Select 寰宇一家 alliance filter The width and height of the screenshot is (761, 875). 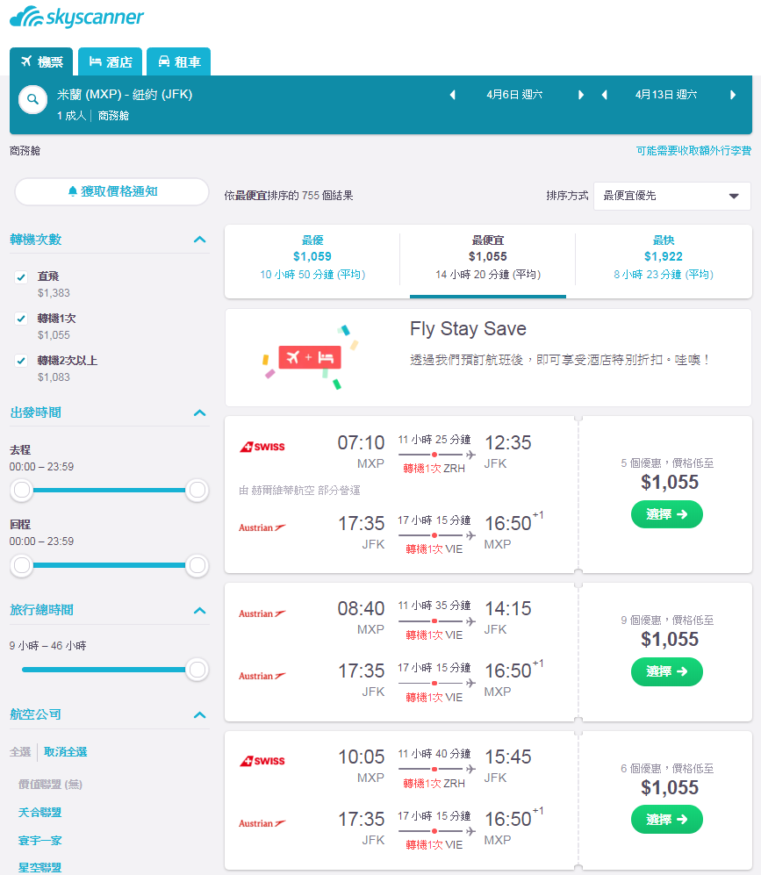tap(39, 840)
